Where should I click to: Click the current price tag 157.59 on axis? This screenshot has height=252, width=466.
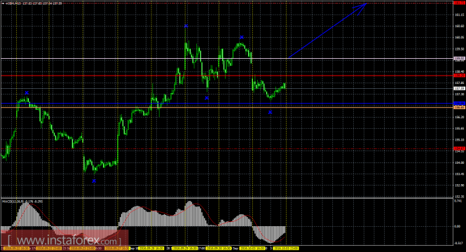[x=459, y=88]
